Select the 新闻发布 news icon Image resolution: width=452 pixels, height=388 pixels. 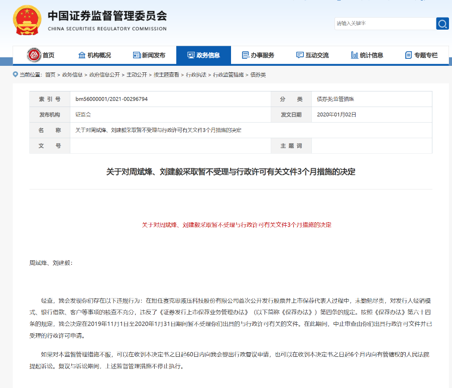pos(136,54)
